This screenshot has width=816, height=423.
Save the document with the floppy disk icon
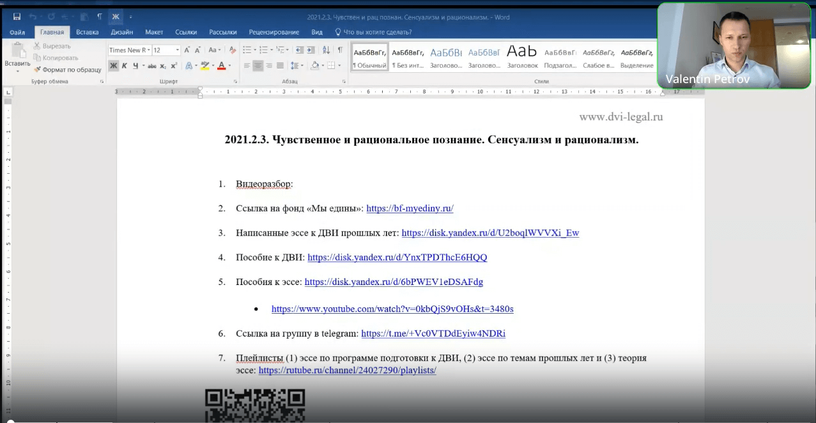click(x=17, y=16)
